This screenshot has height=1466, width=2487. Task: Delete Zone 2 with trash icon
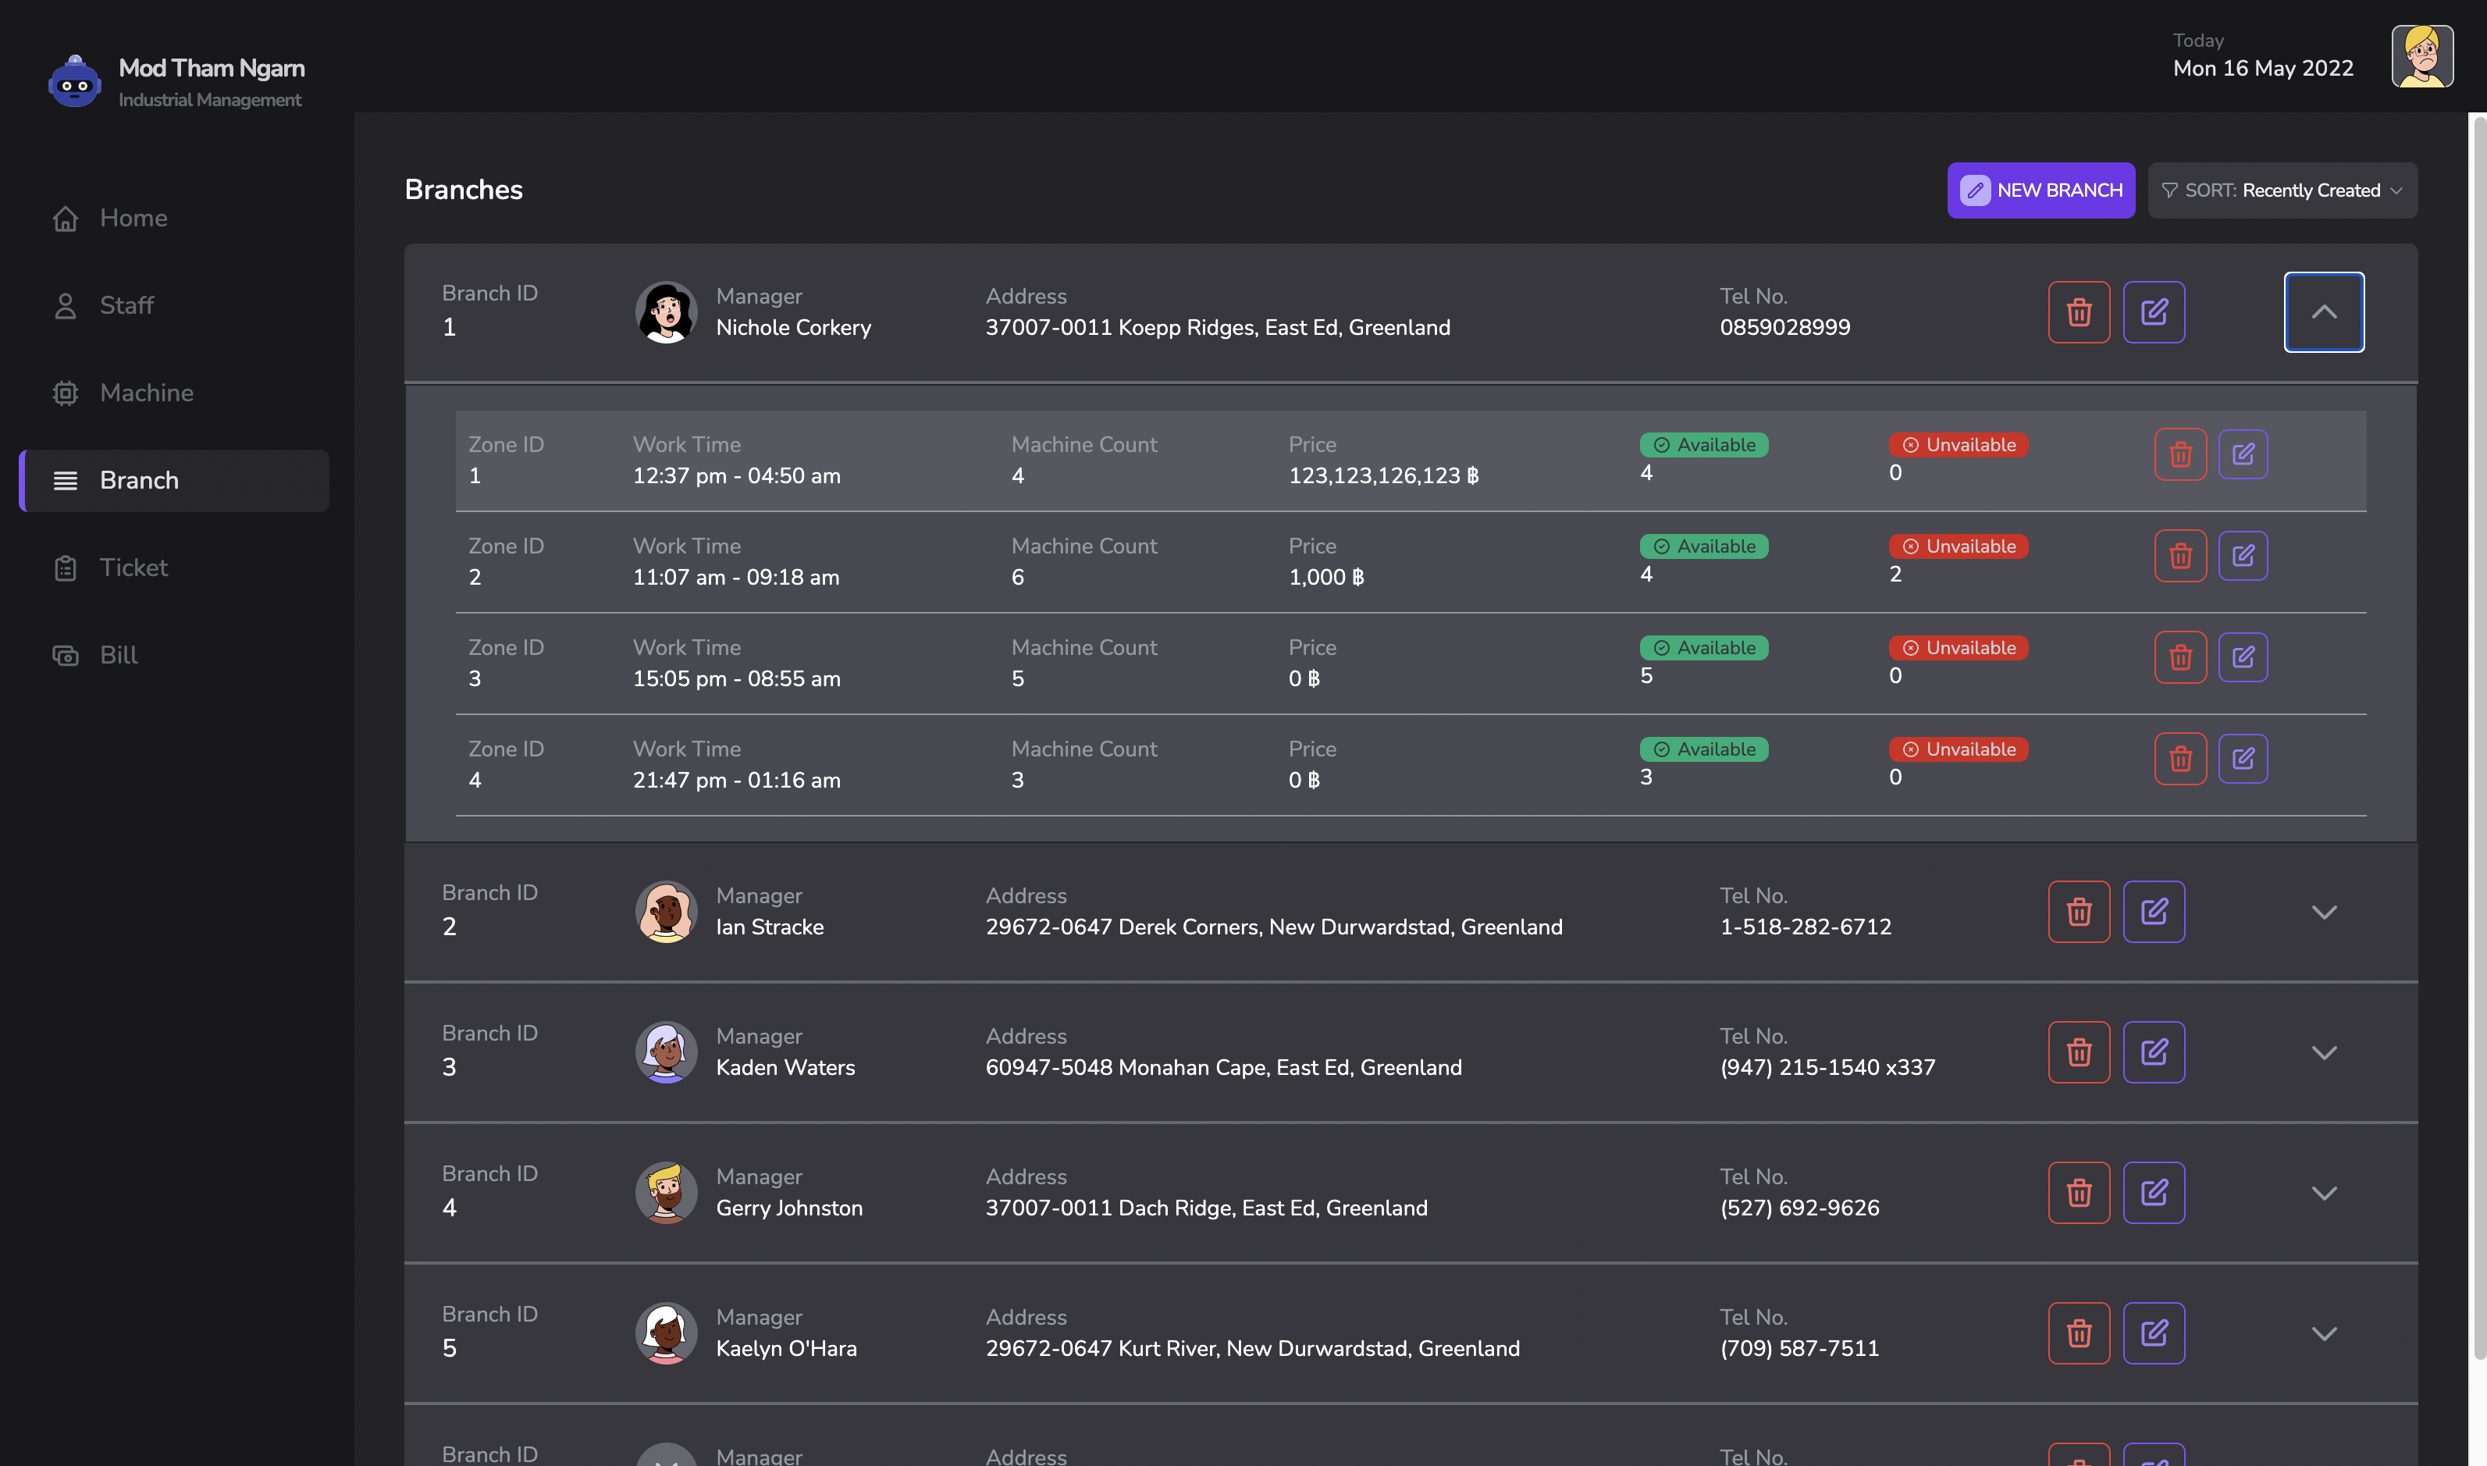point(2179,556)
